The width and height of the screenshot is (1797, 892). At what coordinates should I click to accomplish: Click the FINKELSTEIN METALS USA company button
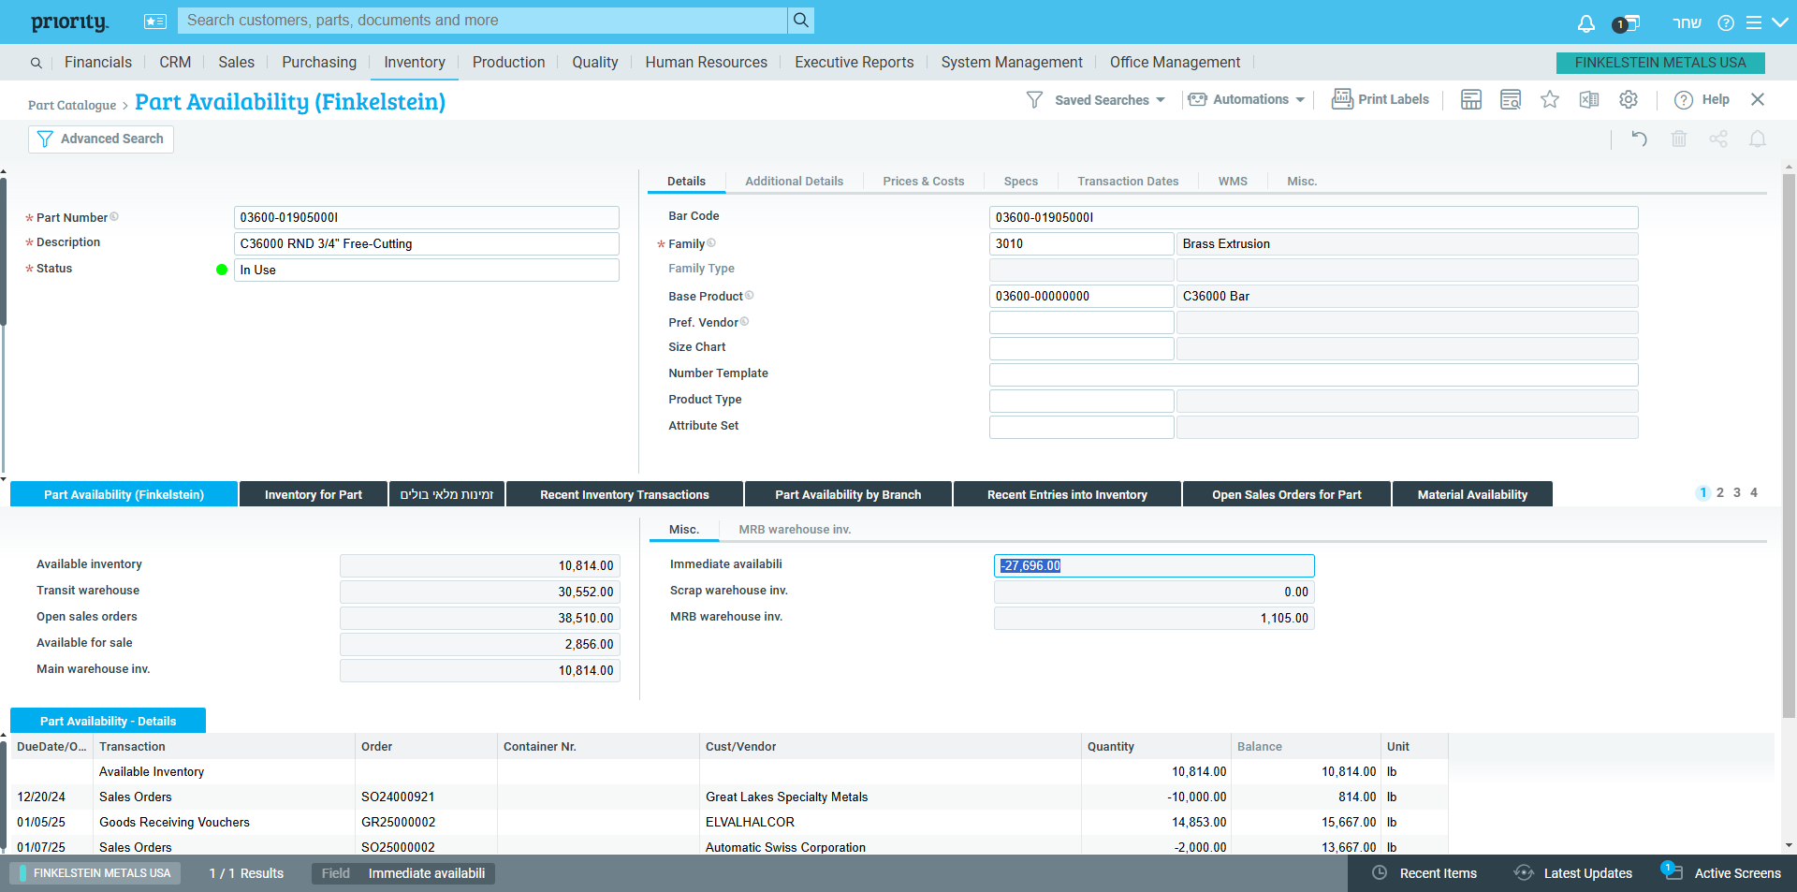coord(1660,63)
